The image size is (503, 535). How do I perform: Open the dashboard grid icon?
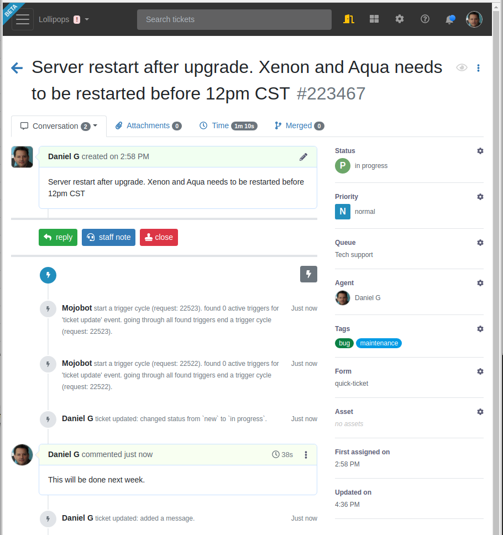(374, 19)
